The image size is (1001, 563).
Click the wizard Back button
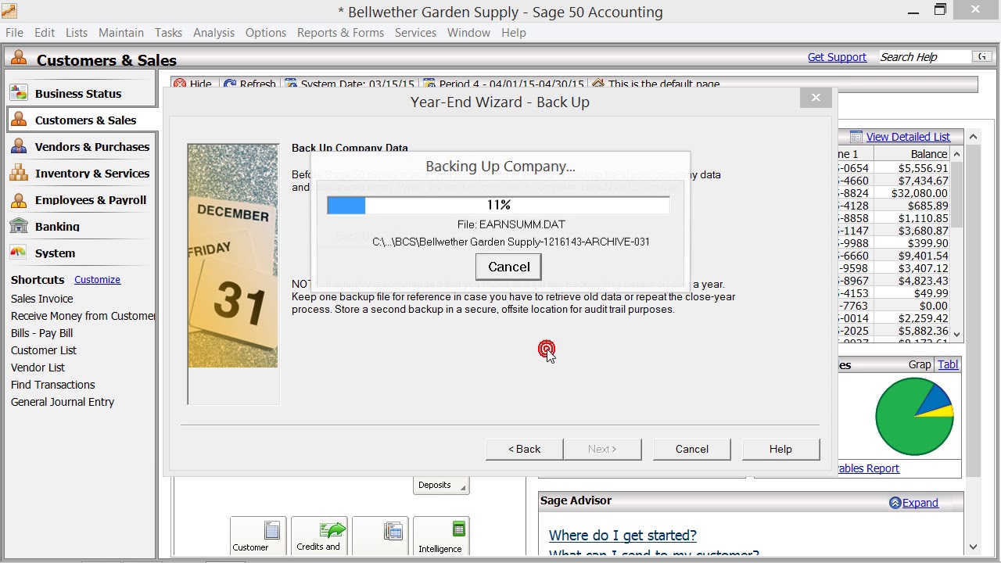click(x=524, y=449)
